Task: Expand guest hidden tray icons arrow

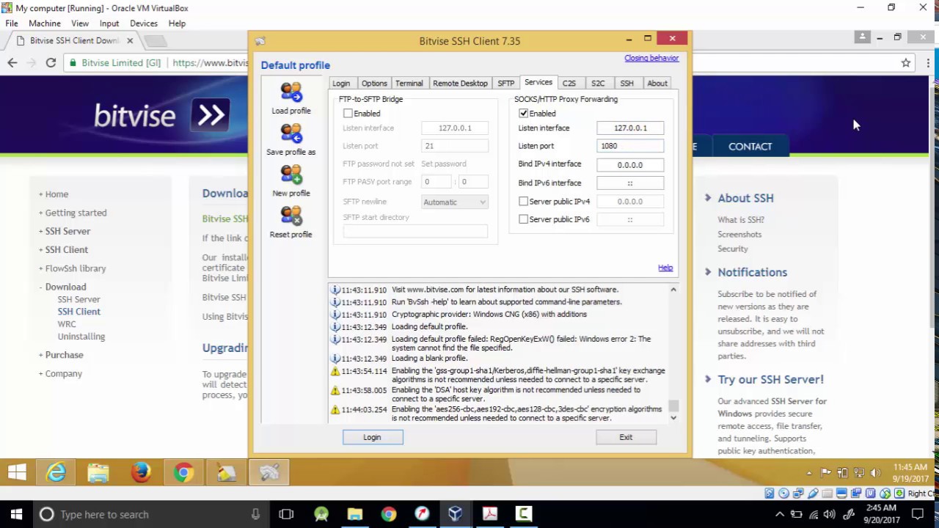Action: click(x=809, y=474)
